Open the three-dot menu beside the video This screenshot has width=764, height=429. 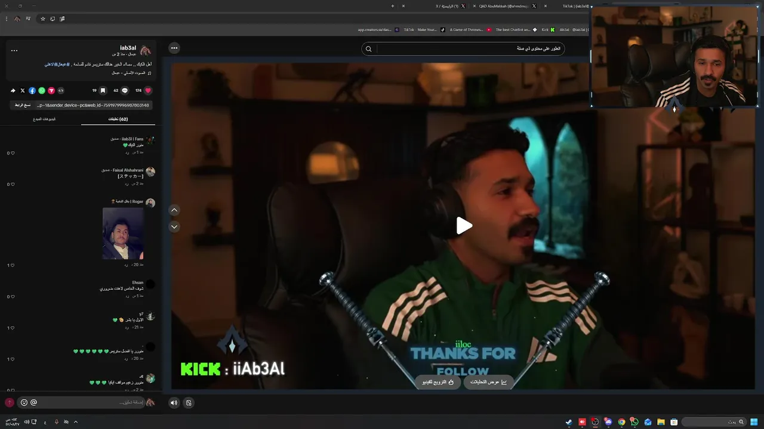pyautogui.click(x=174, y=48)
